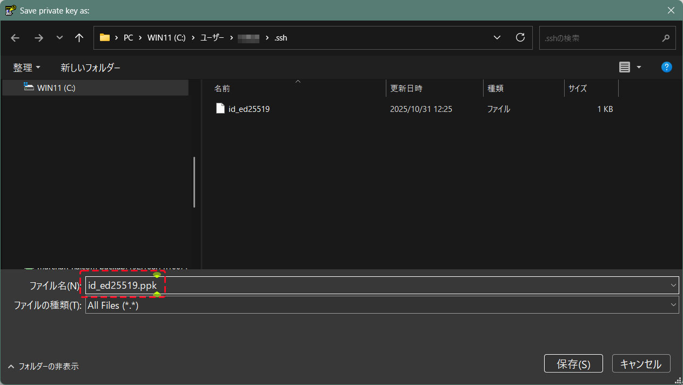Click the search magnifier icon
The height and width of the screenshot is (385, 683).
coord(666,38)
